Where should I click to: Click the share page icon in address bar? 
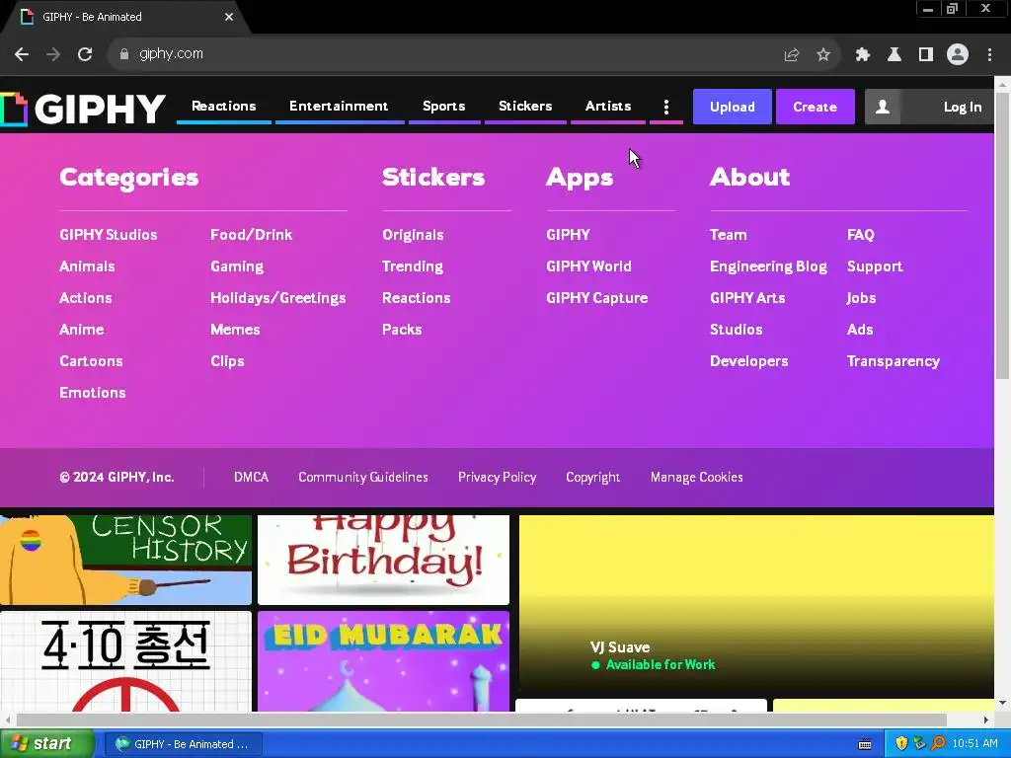(x=791, y=55)
